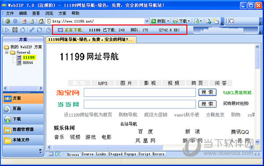
Task: Open the 下载 sidebar panel
Action: pyautogui.click(x=23, y=119)
